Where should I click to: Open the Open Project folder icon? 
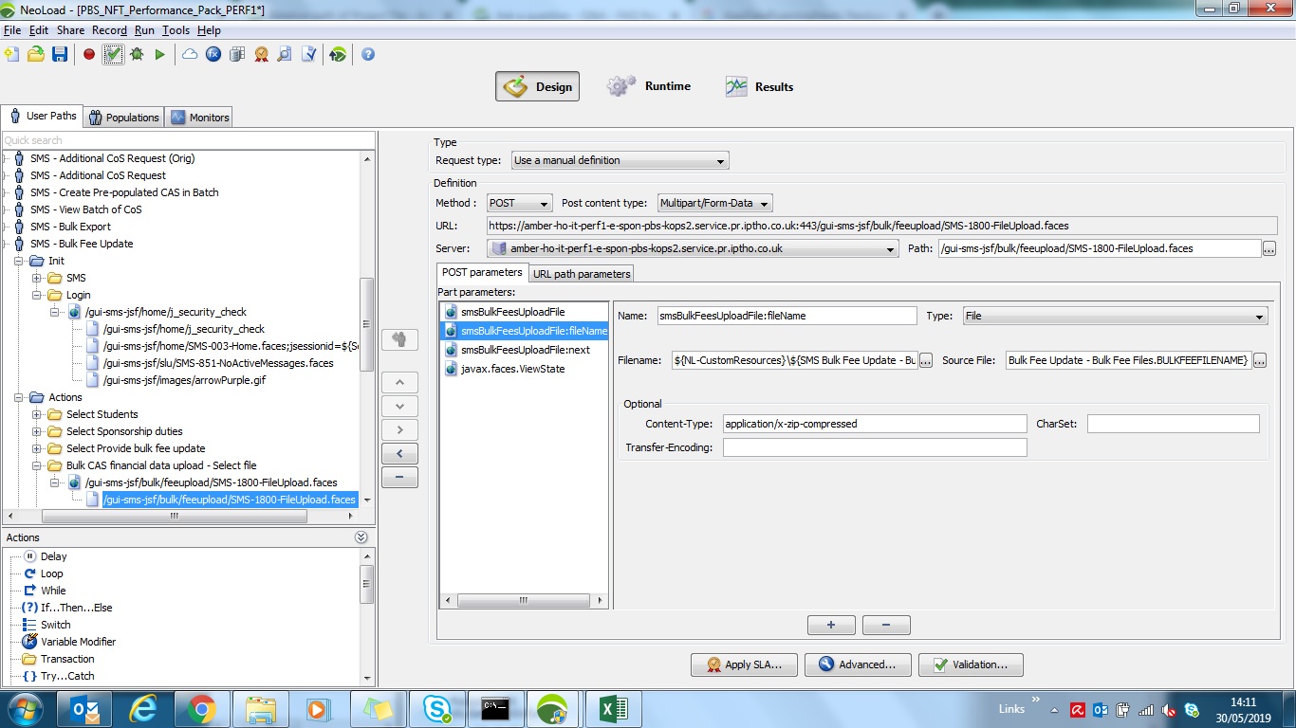click(36, 54)
